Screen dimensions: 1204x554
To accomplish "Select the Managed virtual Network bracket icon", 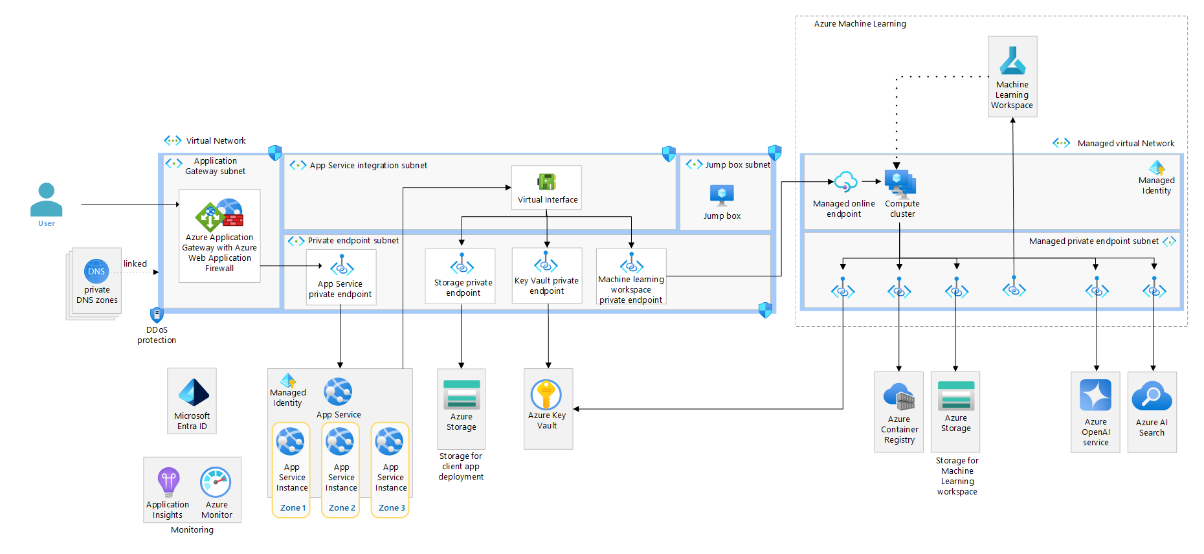I will coord(1062,143).
